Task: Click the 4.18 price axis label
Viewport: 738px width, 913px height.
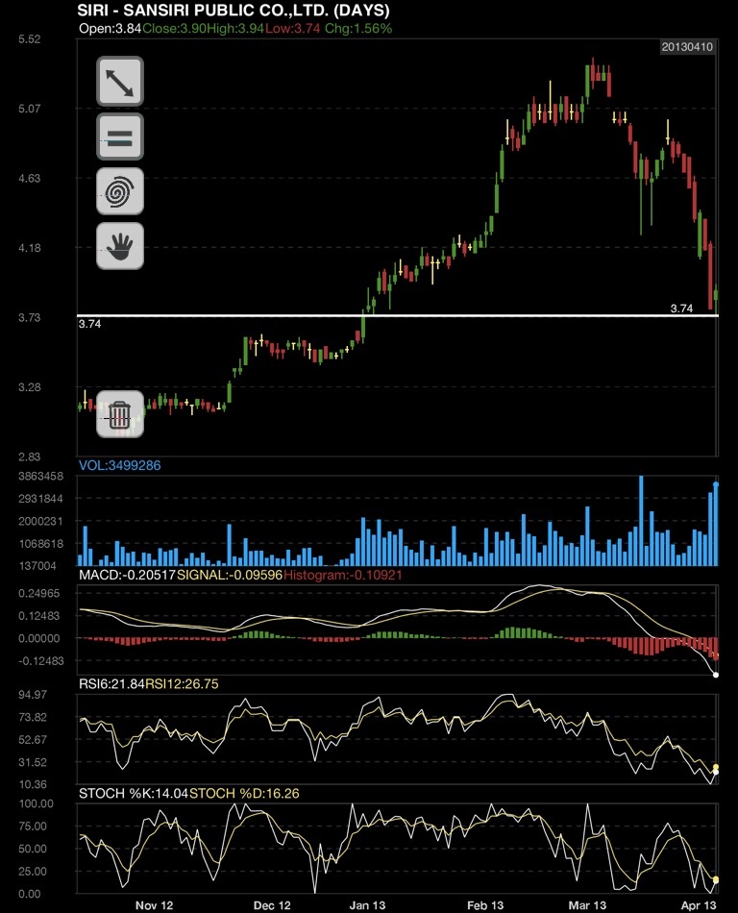Action: coord(30,247)
